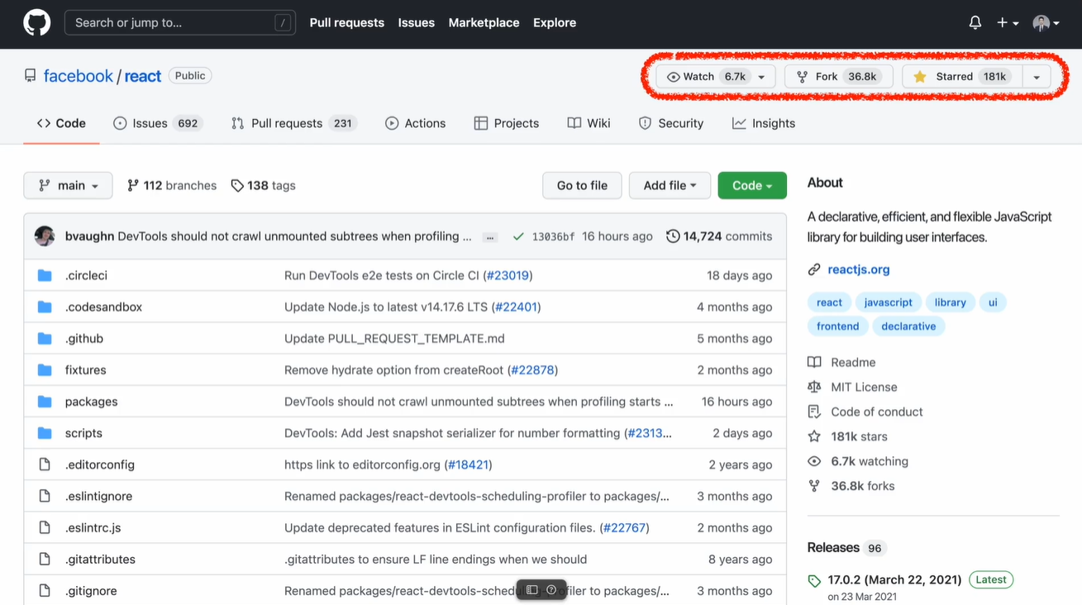Open pull request #23019 link

tap(508, 275)
